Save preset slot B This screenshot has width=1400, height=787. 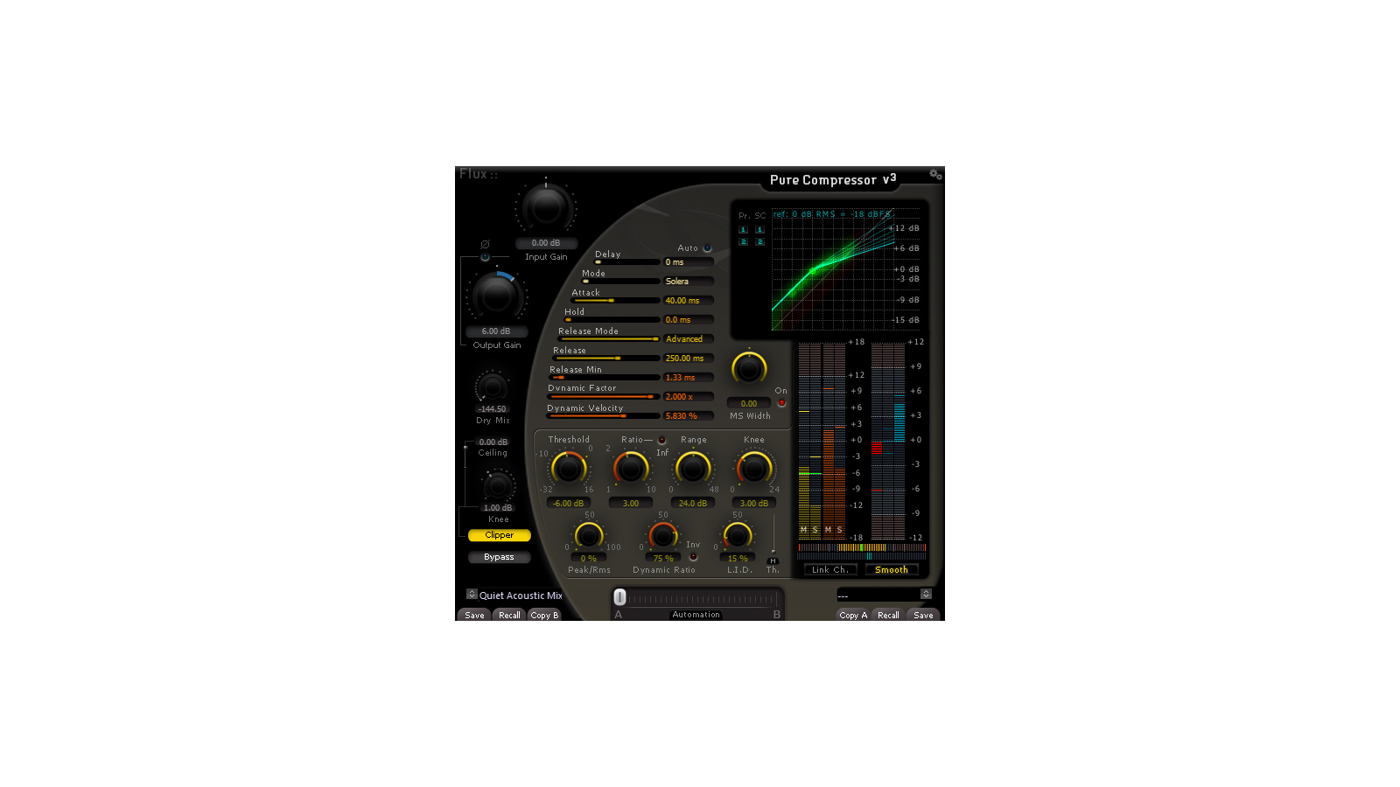(923, 616)
